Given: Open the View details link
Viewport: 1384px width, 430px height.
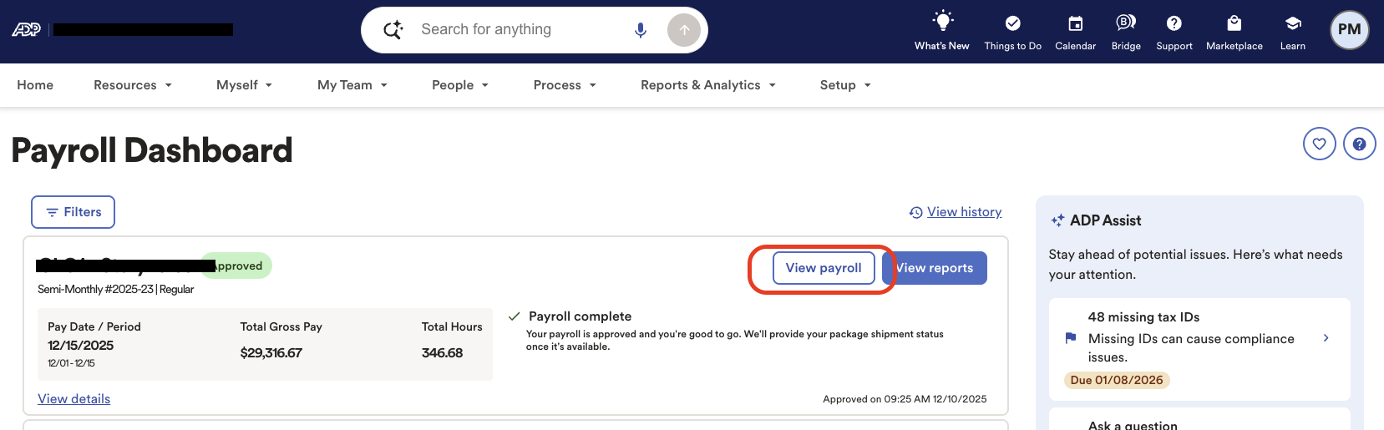Looking at the screenshot, I should pyautogui.click(x=74, y=399).
